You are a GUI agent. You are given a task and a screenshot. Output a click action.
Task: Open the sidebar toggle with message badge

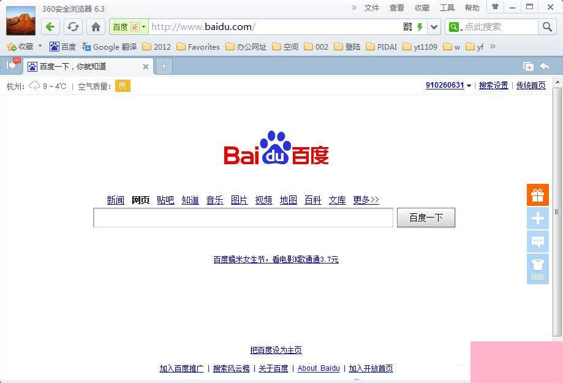pyautogui.click(x=13, y=64)
